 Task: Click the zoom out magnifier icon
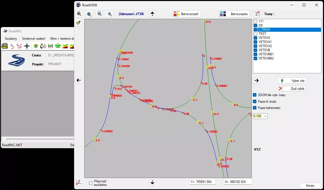click(100, 14)
